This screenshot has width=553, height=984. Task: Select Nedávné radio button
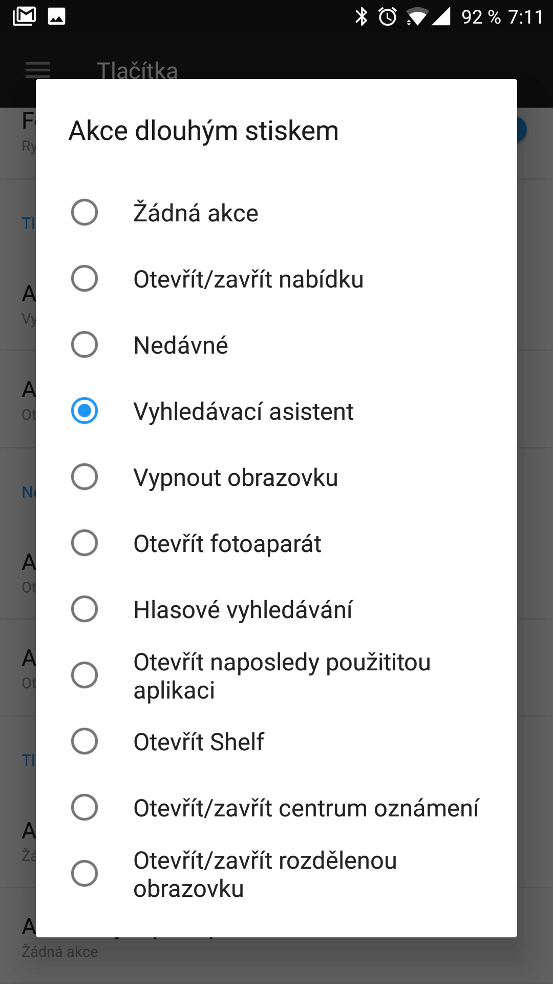[x=84, y=345]
